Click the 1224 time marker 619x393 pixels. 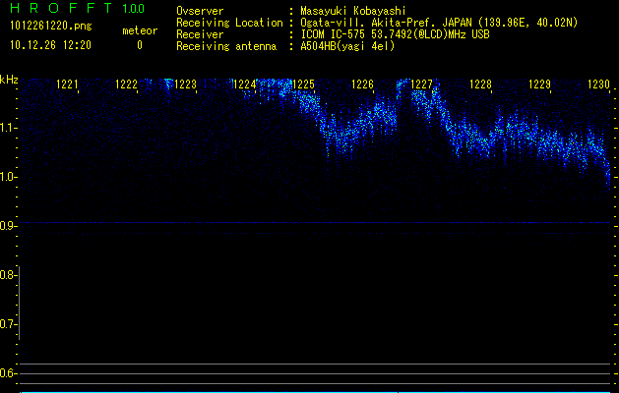[x=244, y=84]
